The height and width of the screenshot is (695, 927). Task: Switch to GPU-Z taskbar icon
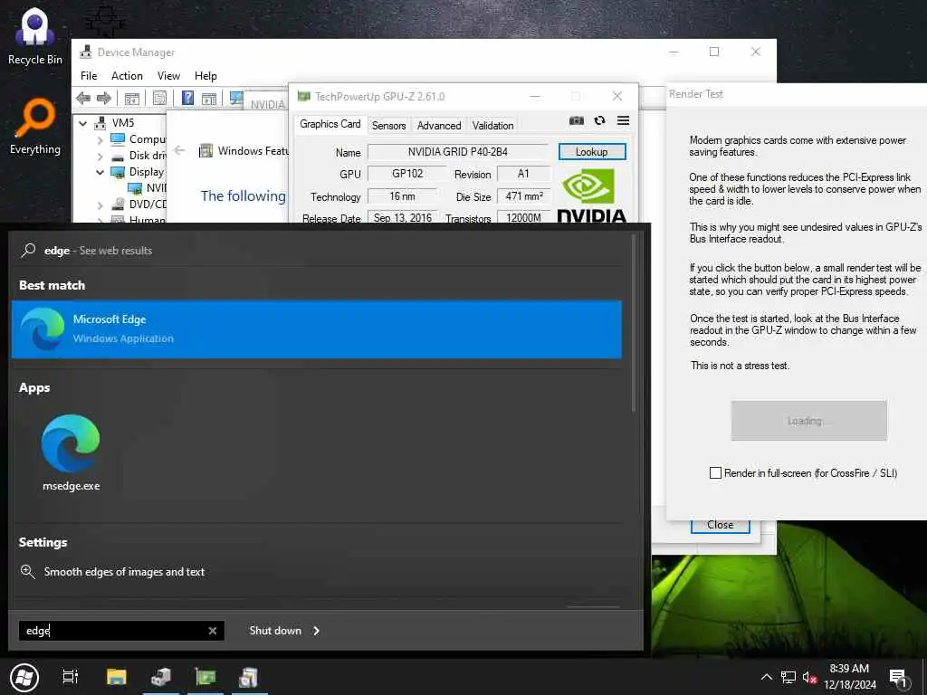coord(205,677)
